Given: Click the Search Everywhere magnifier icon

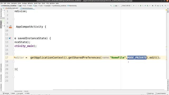Looking at the screenshot, I should [165, 6].
